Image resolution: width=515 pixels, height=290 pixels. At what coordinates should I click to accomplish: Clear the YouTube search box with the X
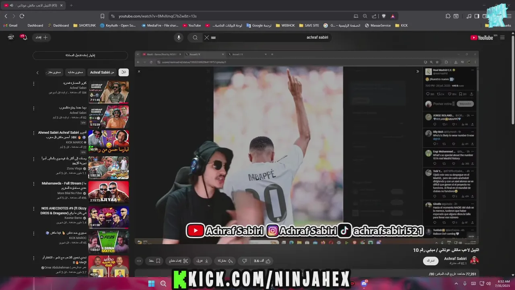point(206,37)
